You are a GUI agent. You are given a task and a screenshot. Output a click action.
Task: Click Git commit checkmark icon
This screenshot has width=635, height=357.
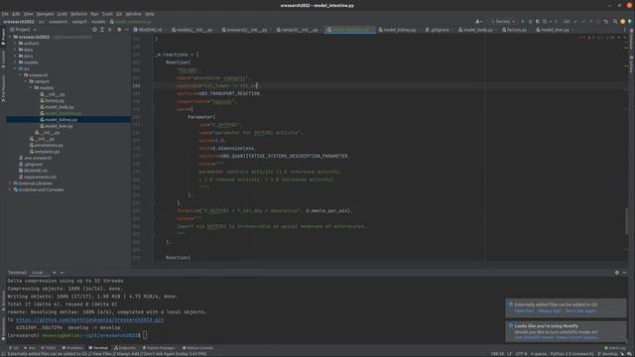point(582,22)
